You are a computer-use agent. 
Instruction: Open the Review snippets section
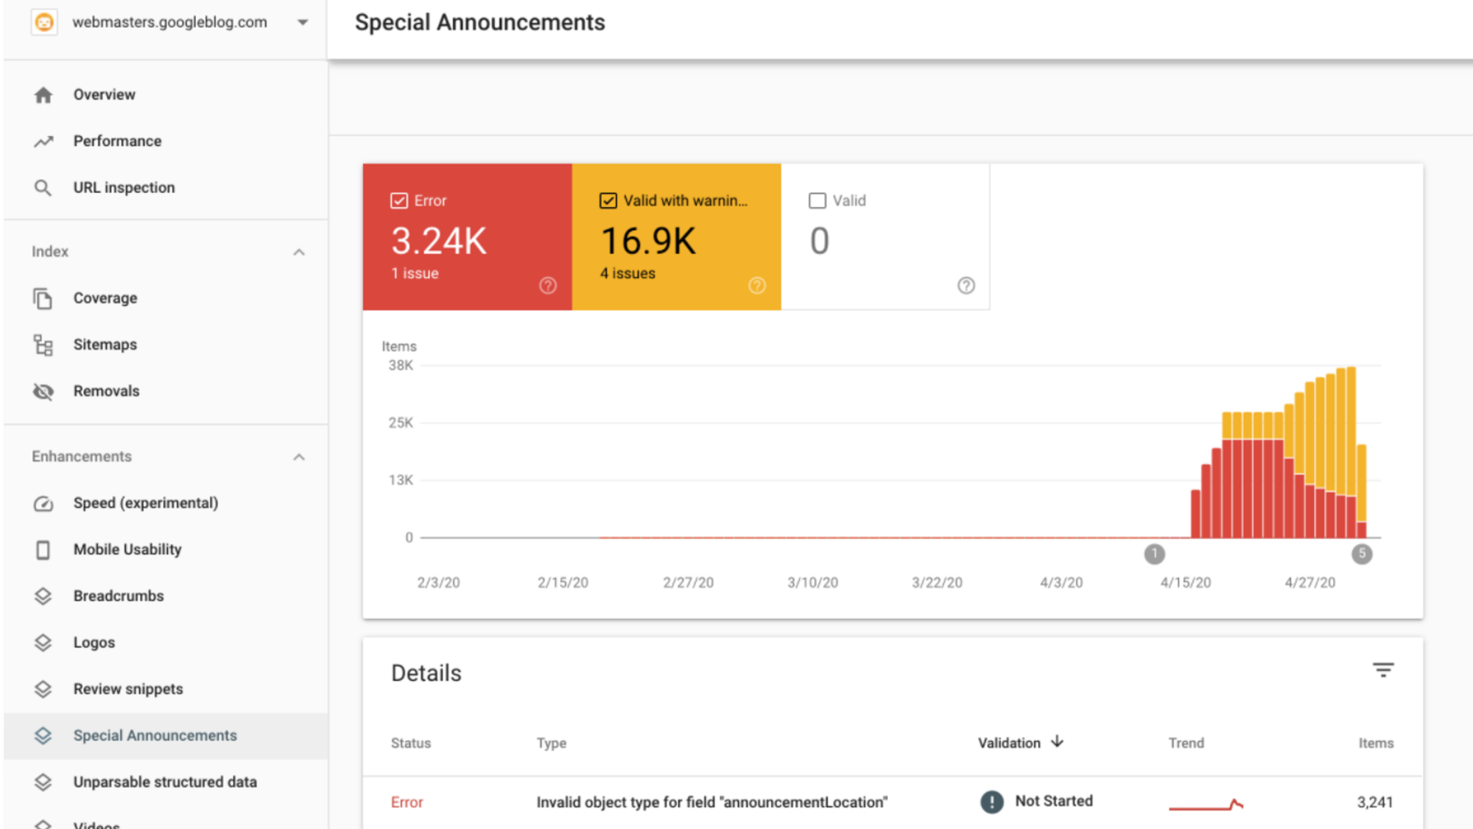click(127, 688)
